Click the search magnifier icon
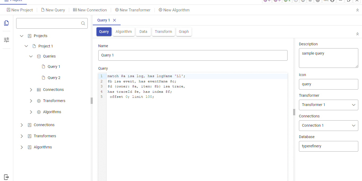The width and height of the screenshot is (362, 181). 83,23
